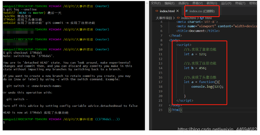This screenshot has width=260, height=135.
Task: Open the 查看(V) menu
Action: [x=197, y=3]
